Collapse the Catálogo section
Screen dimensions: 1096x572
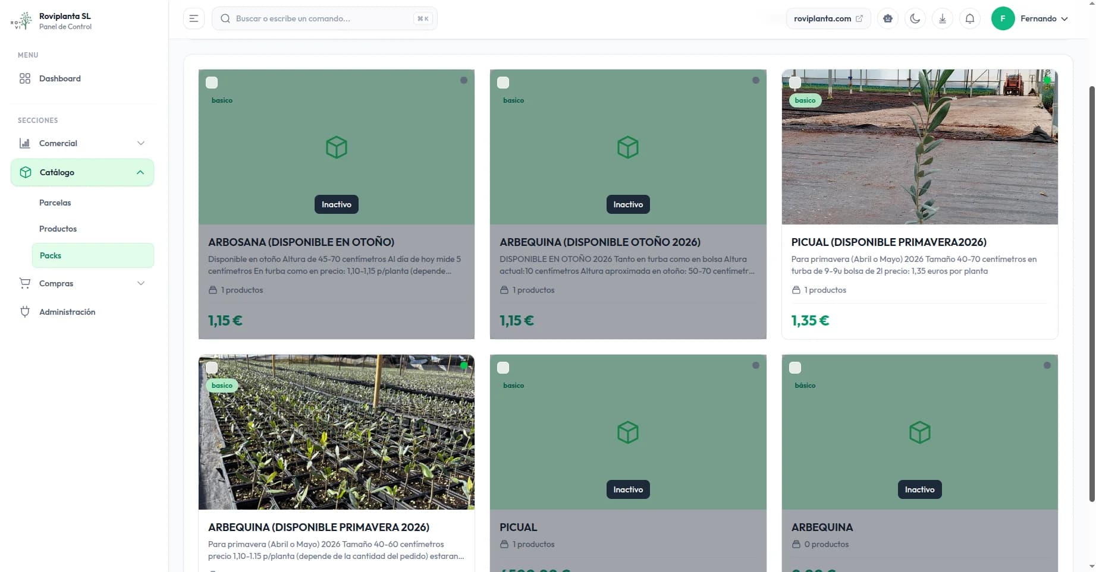tap(140, 172)
